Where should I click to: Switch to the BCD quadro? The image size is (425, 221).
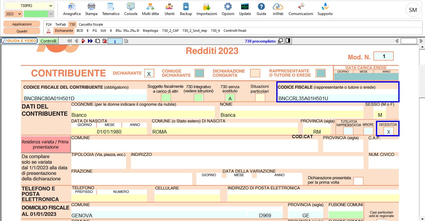[x=80, y=31]
